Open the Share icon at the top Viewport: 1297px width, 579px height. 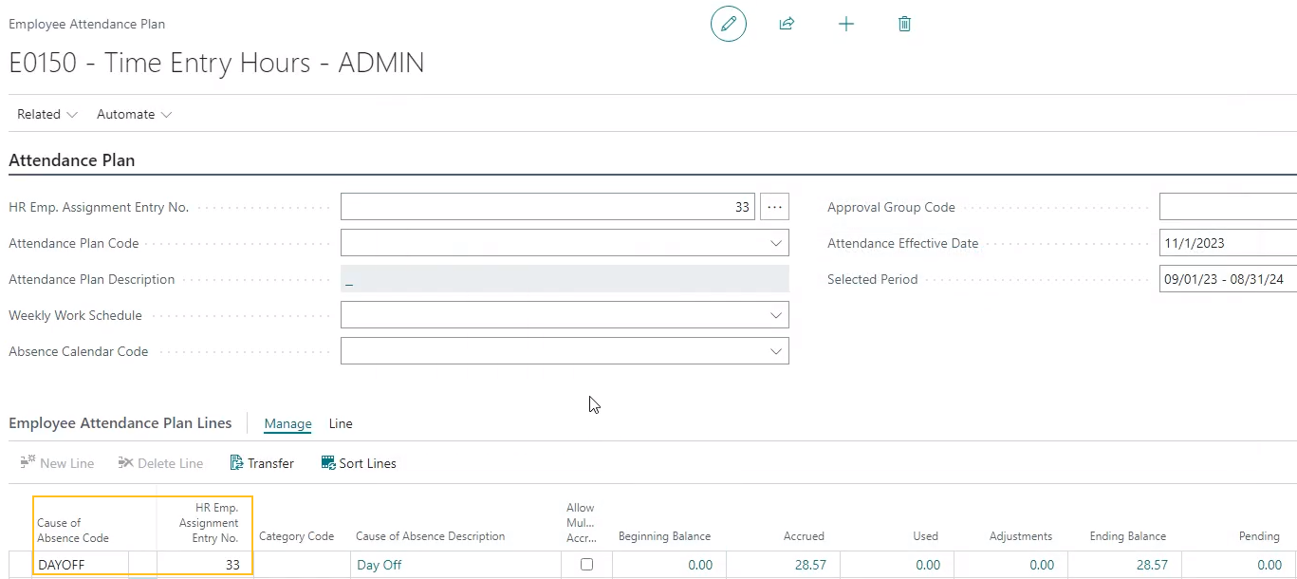787,24
